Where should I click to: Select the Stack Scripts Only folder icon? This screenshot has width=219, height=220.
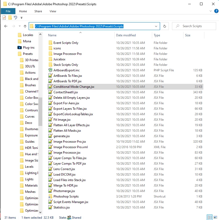click(x=50, y=65)
